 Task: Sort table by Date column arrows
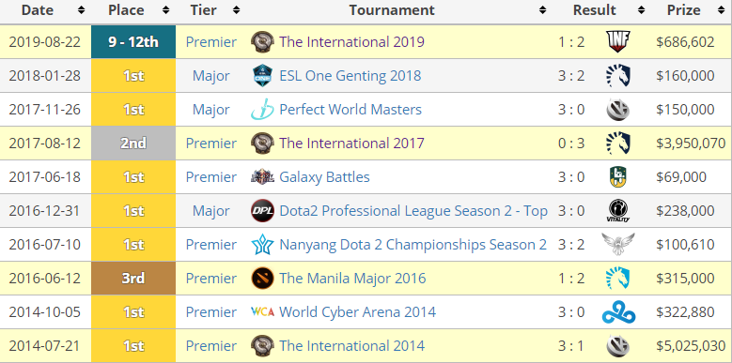[x=81, y=9]
